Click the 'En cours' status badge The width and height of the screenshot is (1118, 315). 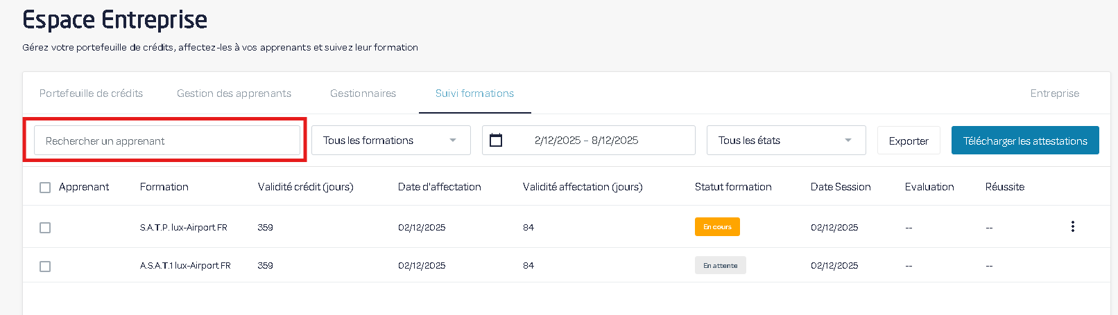coord(717,227)
